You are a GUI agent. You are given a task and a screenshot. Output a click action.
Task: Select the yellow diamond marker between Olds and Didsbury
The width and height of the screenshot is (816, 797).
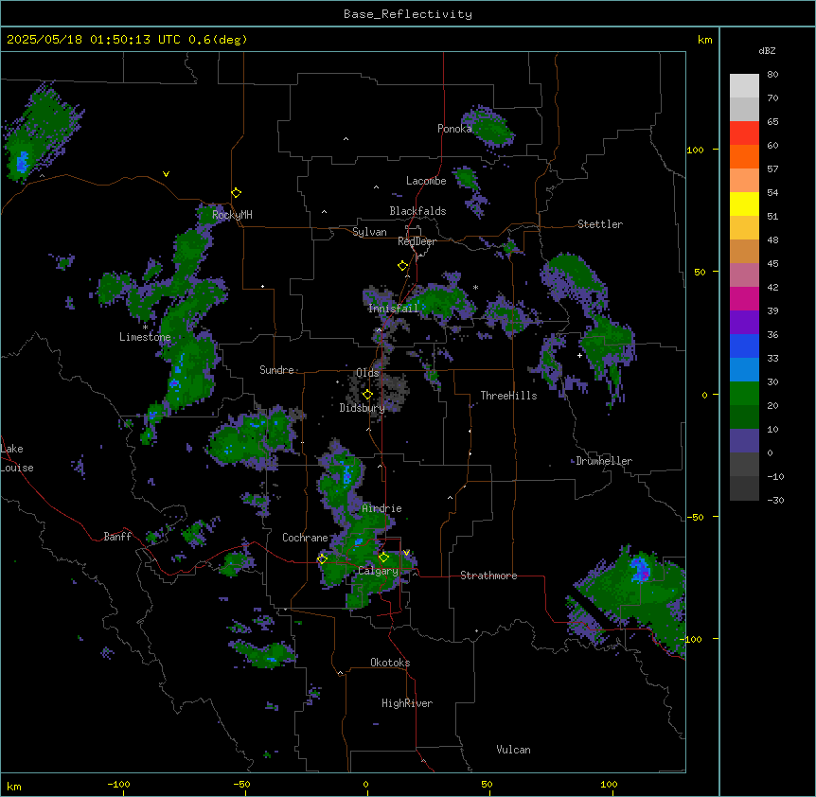pos(367,395)
